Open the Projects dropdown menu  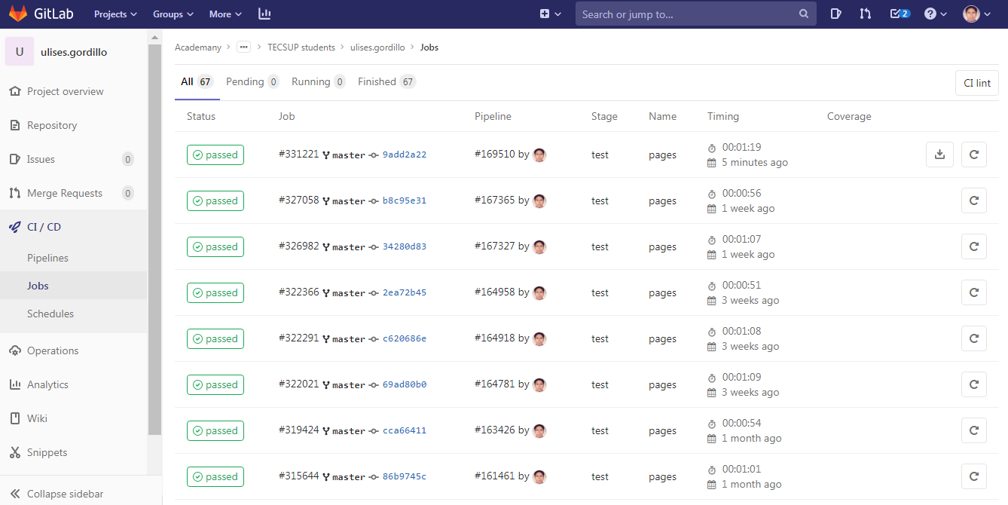coord(115,14)
